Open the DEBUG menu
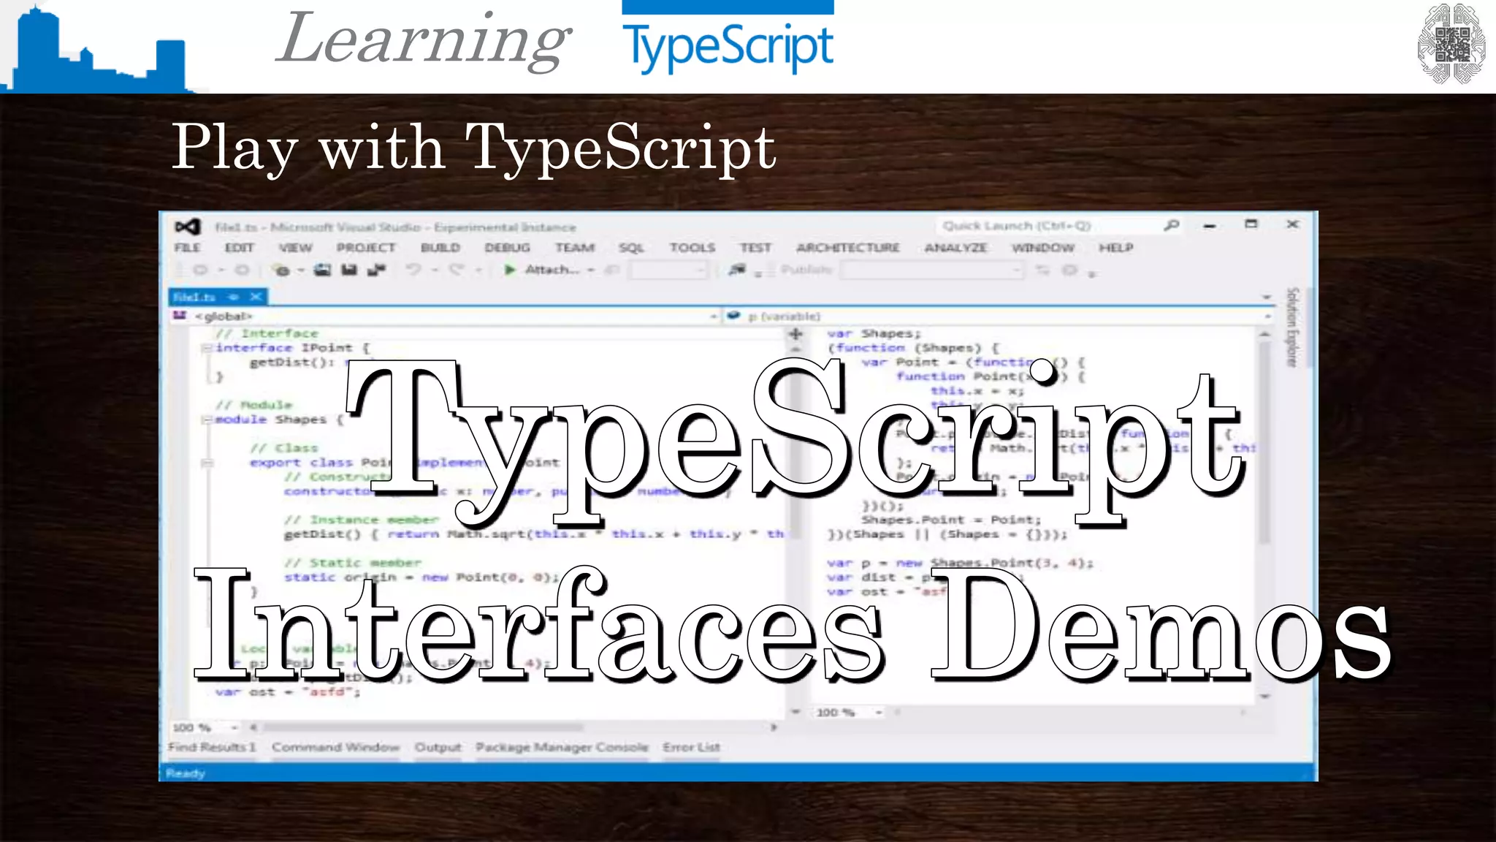This screenshot has height=842, width=1496. [507, 248]
